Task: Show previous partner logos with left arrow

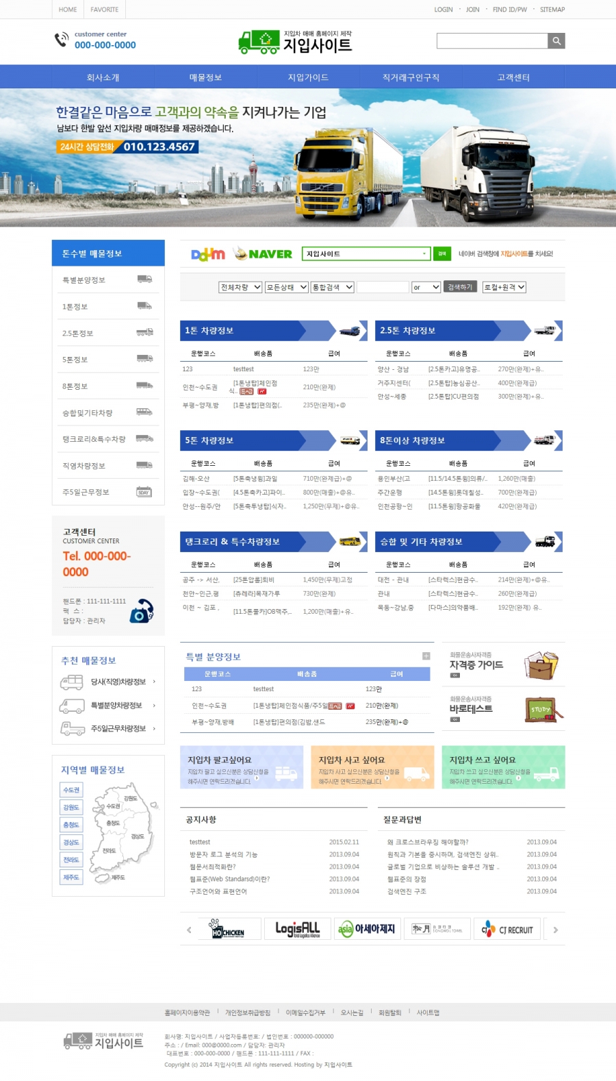Action: click(189, 930)
